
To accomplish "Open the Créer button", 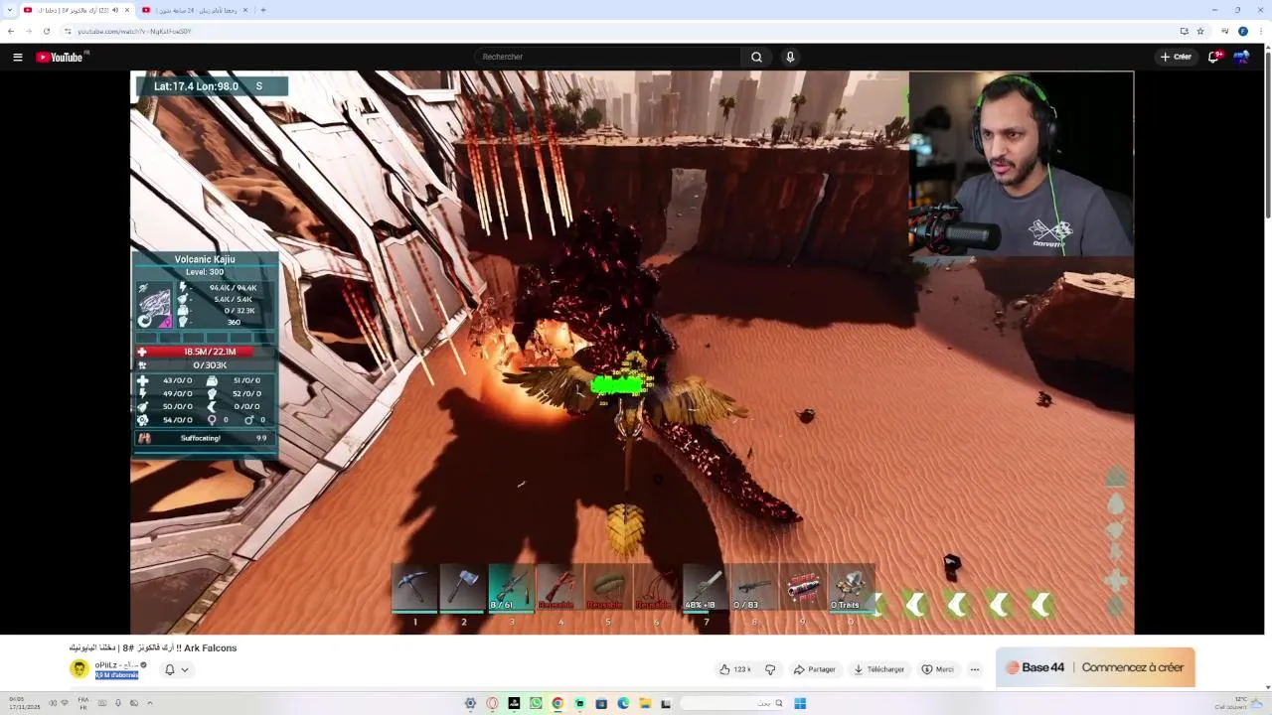I will [x=1176, y=57].
